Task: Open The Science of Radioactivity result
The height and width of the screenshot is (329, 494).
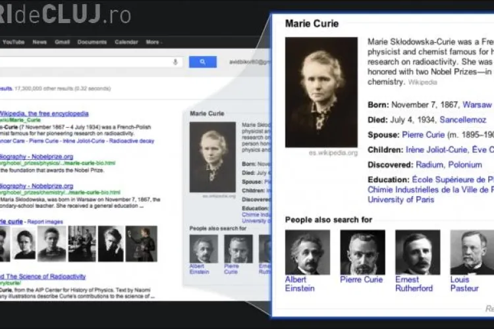Action: click(x=43, y=276)
